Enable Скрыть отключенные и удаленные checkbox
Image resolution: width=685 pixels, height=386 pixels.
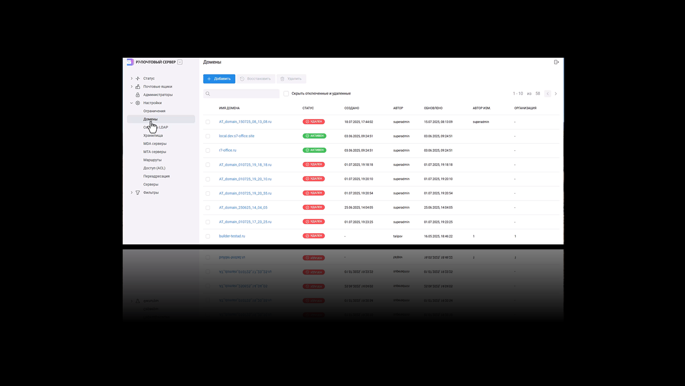[286, 94]
